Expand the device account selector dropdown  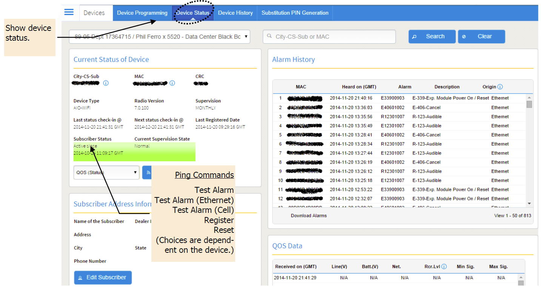point(159,37)
